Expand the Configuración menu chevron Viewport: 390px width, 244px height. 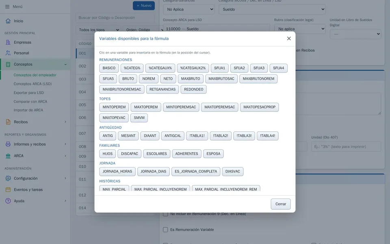(65, 178)
